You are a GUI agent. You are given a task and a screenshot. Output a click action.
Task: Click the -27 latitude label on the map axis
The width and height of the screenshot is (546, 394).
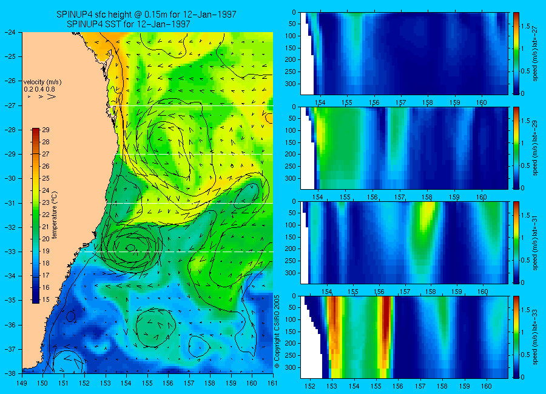pyautogui.click(x=10, y=105)
